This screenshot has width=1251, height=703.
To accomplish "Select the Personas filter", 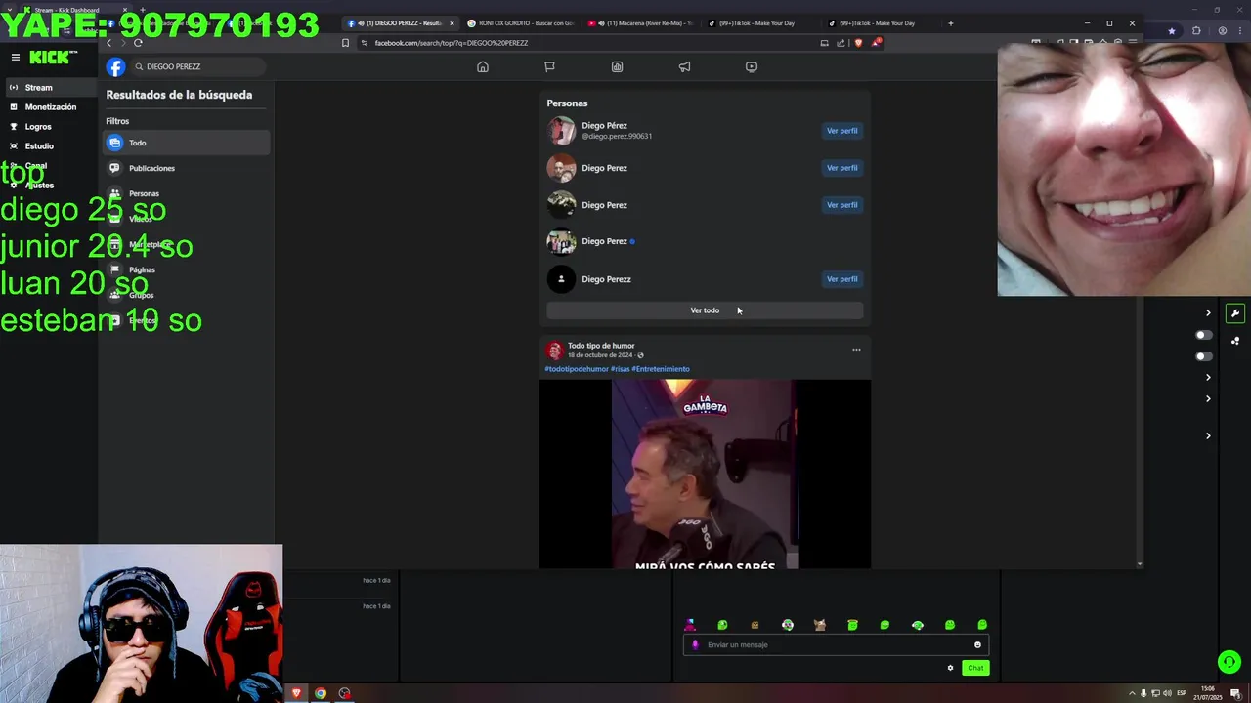I will pos(186,193).
